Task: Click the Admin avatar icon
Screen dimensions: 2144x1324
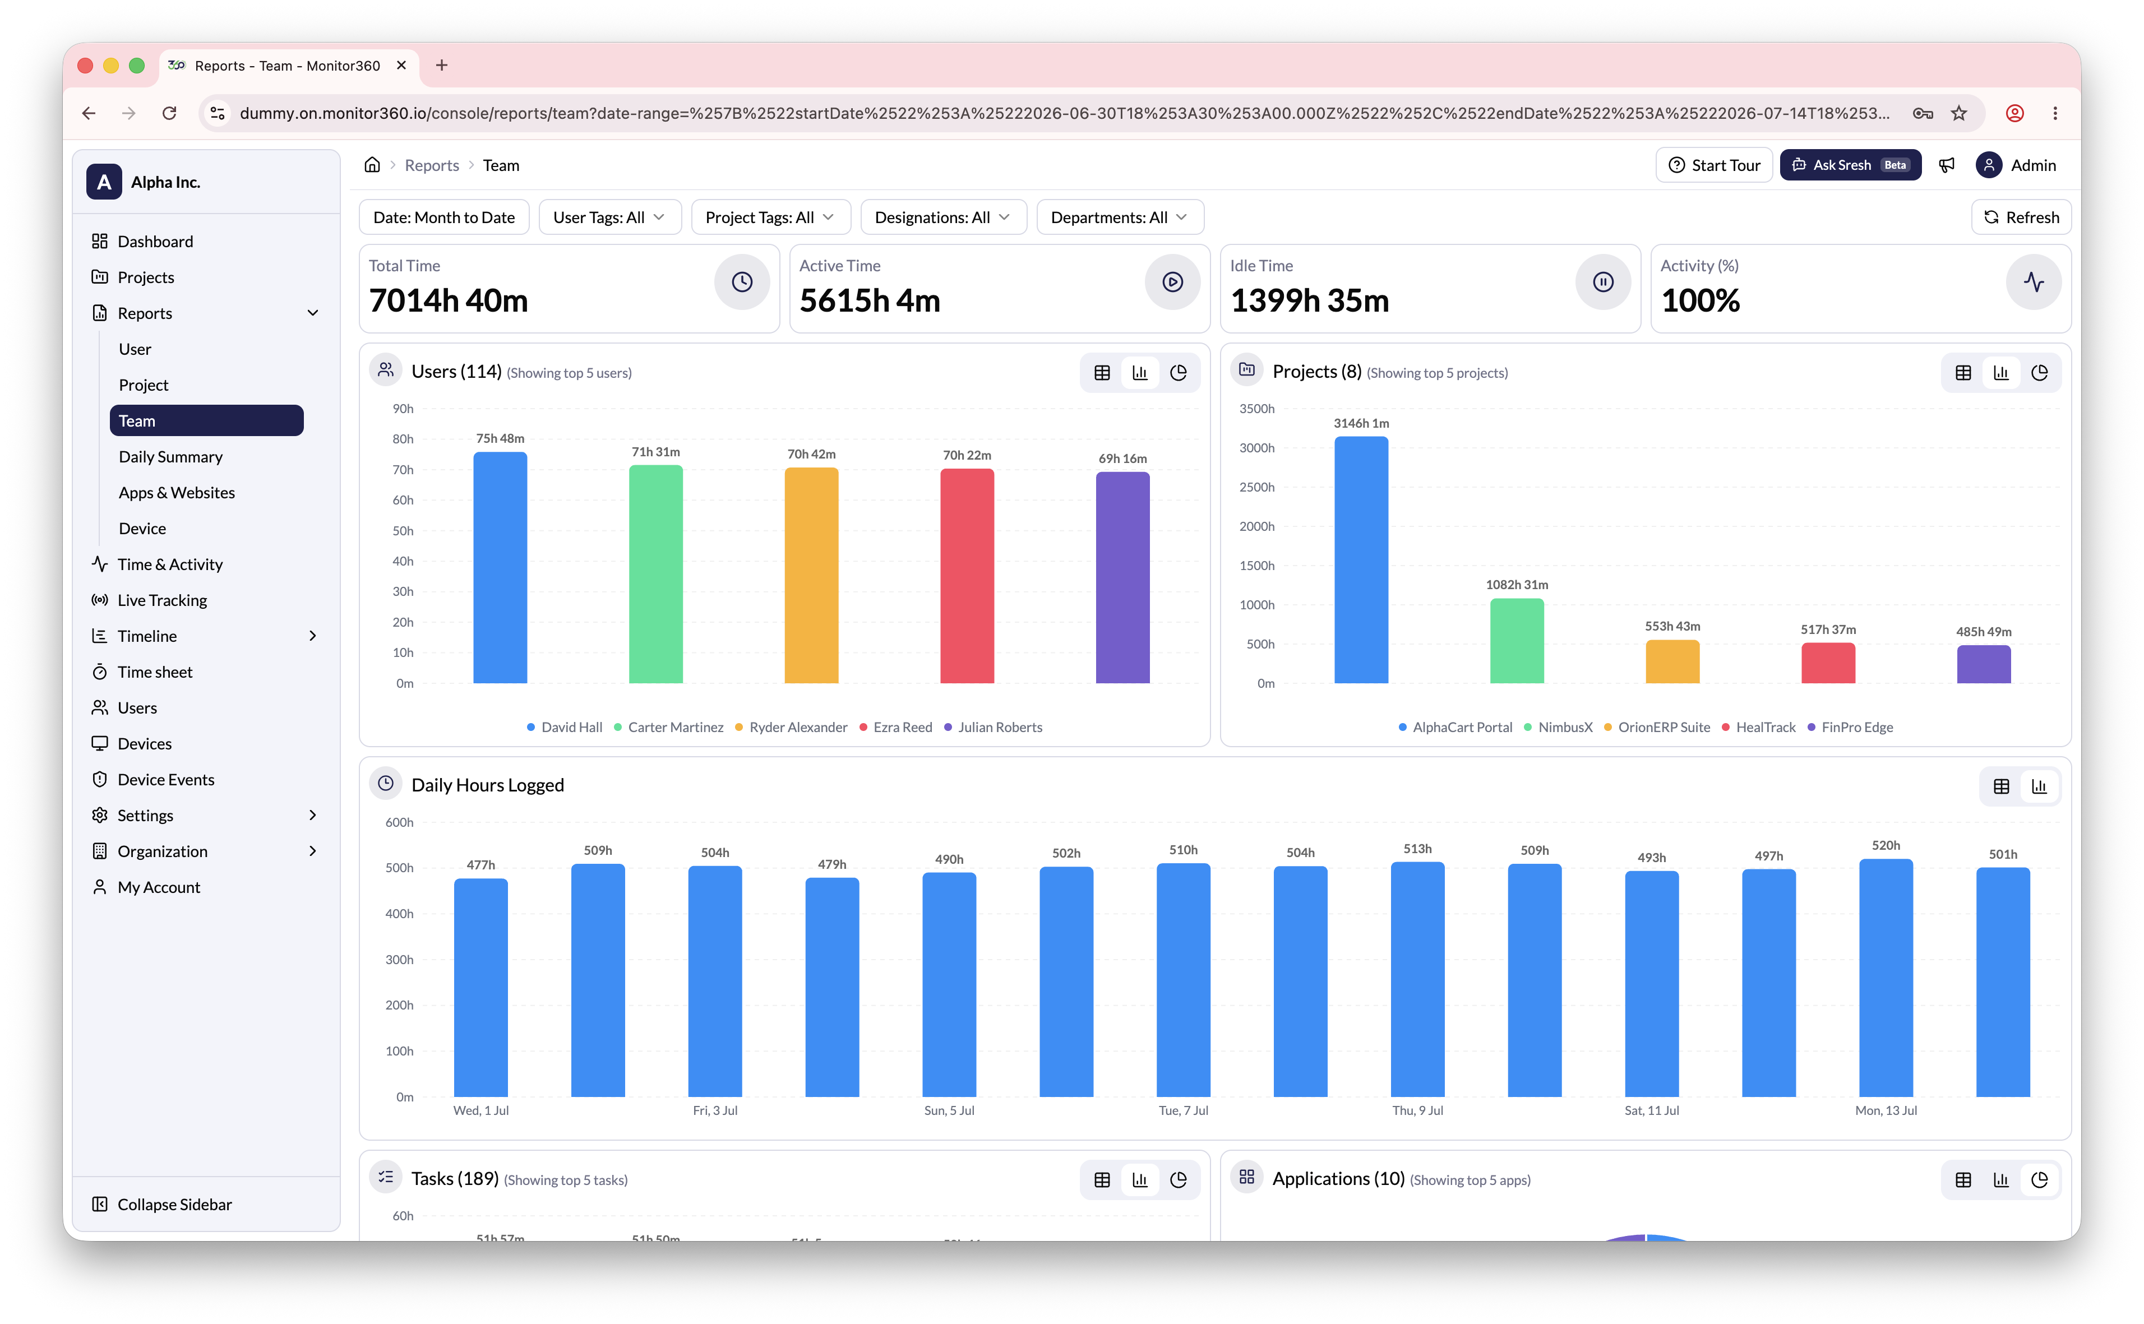Action: pos(1989,165)
